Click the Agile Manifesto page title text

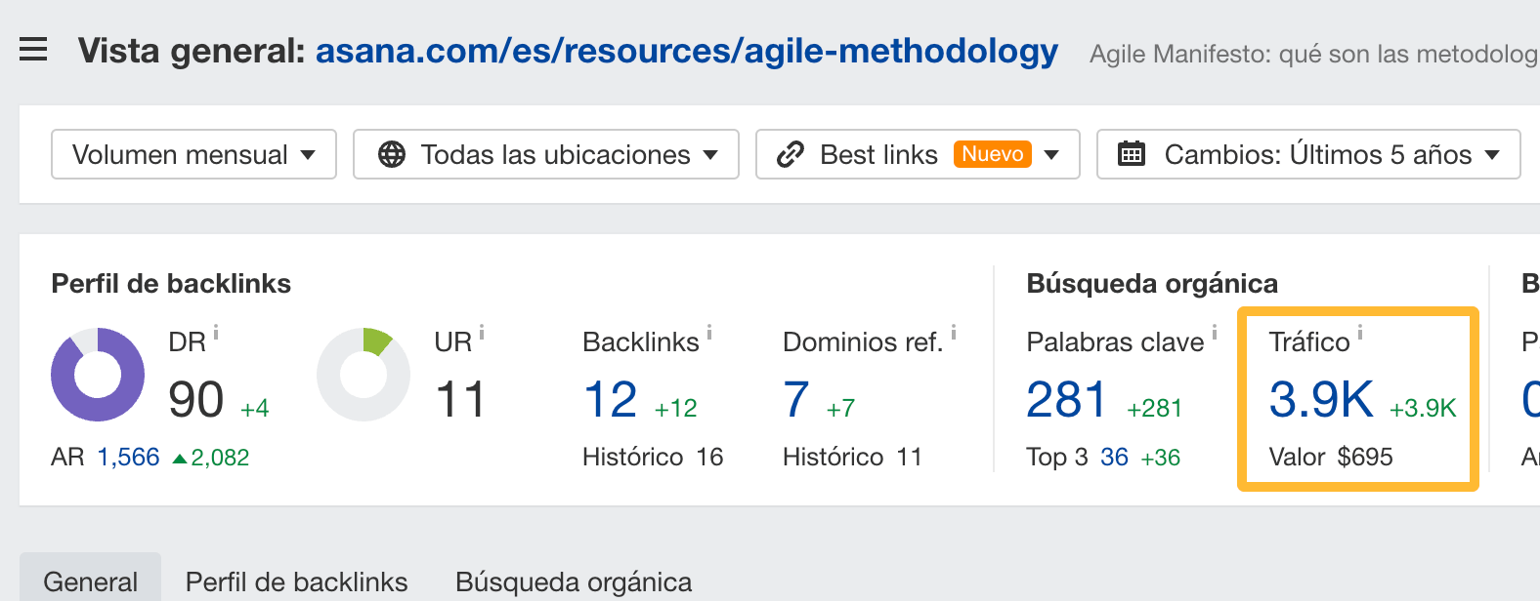coord(1314,54)
